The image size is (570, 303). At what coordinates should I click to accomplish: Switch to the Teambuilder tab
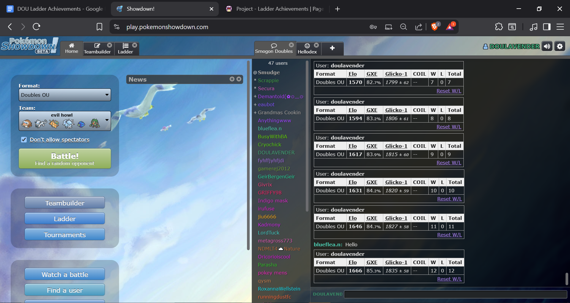coord(97,48)
